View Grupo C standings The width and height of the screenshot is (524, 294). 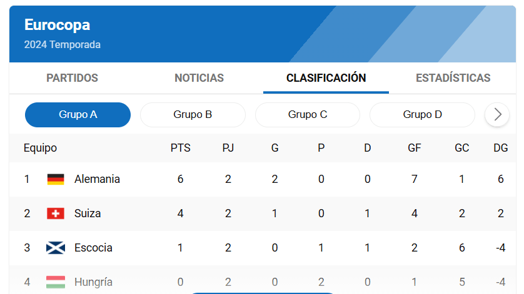click(308, 115)
